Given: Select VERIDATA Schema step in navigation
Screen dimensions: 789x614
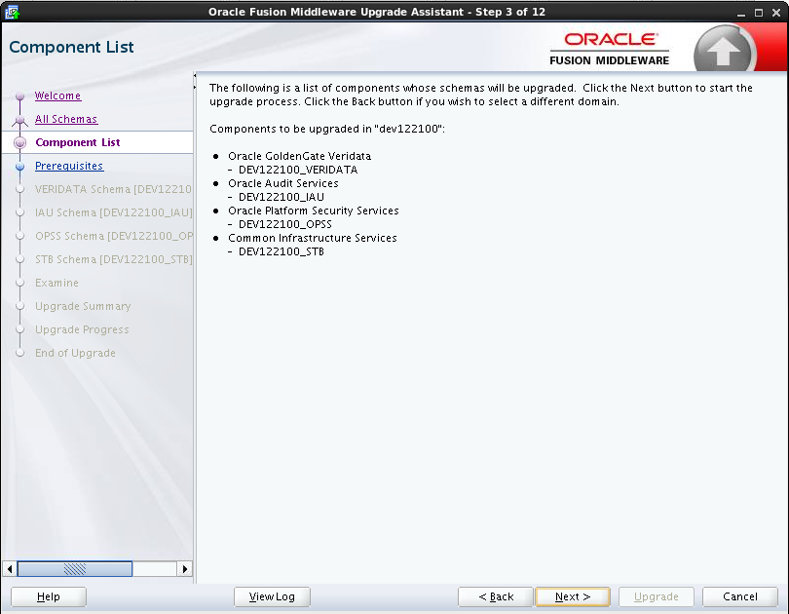Looking at the screenshot, I should pyautogui.click(x=113, y=189).
